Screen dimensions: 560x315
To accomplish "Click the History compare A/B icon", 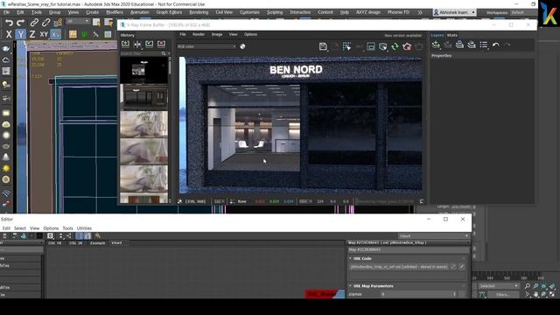I will [x=137, y=45].
